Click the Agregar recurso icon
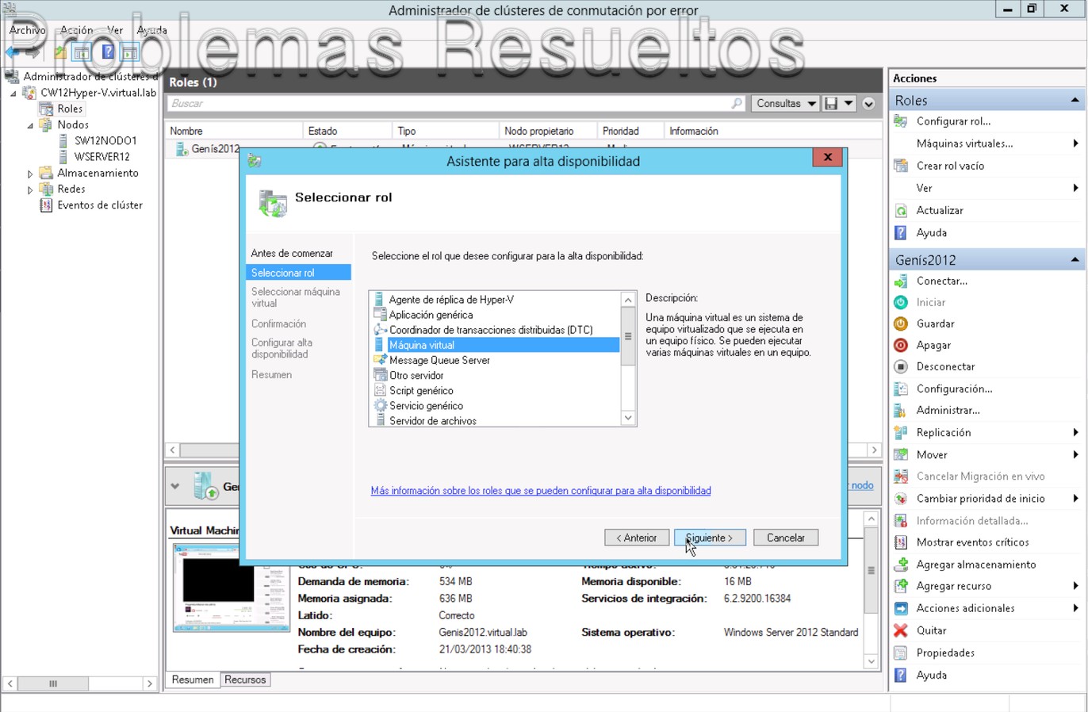This screenshot has width=1088, height=712. point(900,586)
